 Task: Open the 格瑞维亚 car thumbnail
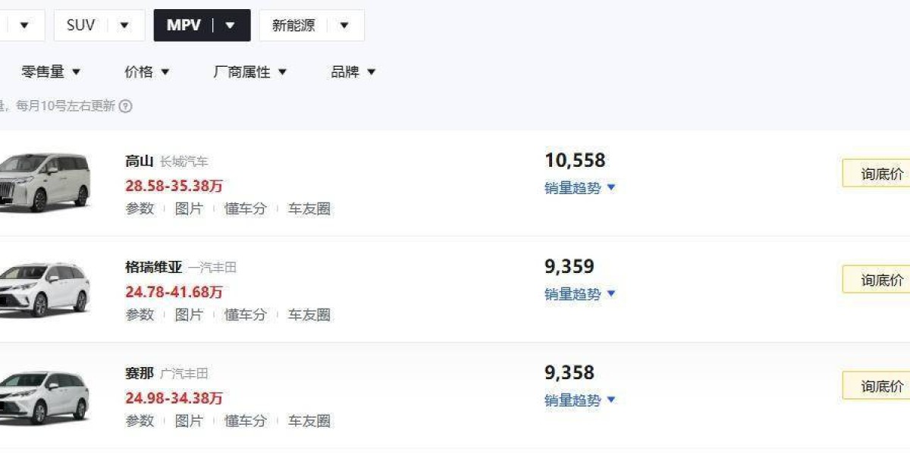point(44,289)
